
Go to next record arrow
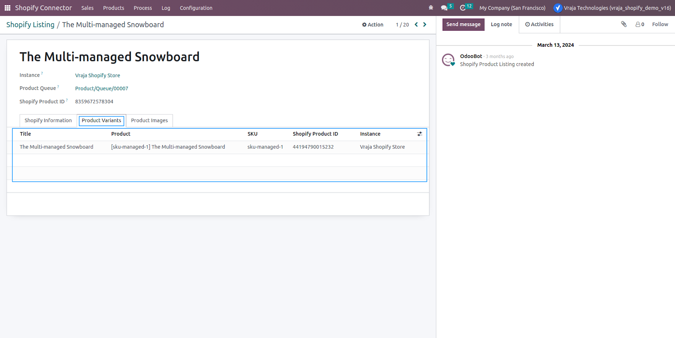(x=425, y=24)
